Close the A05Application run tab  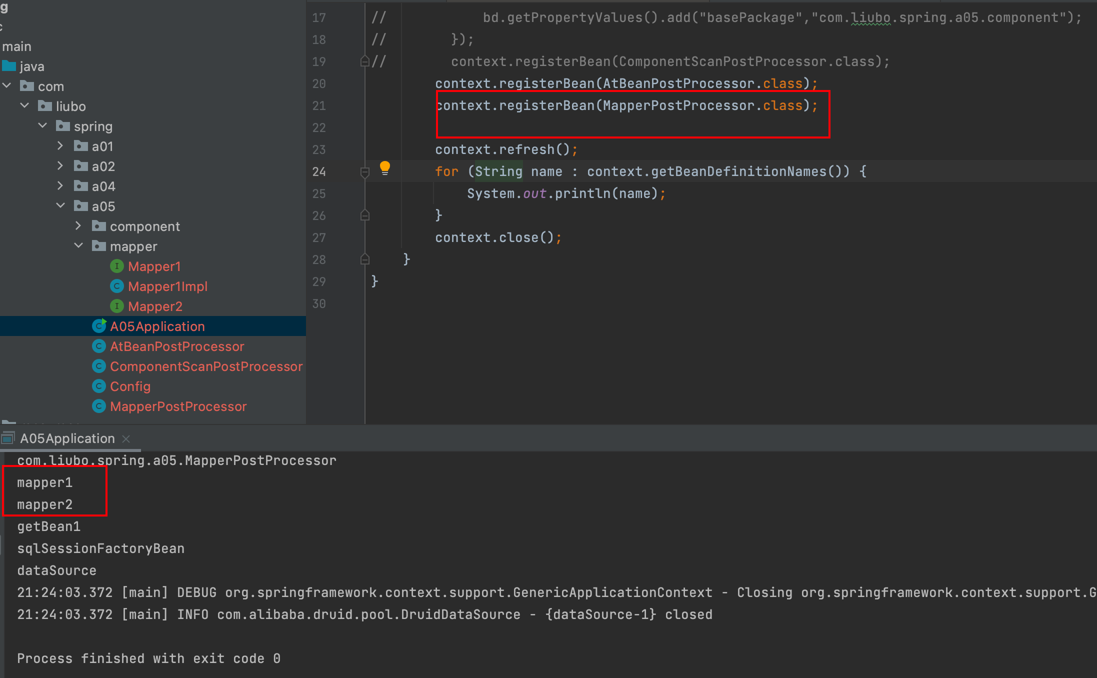126,438
